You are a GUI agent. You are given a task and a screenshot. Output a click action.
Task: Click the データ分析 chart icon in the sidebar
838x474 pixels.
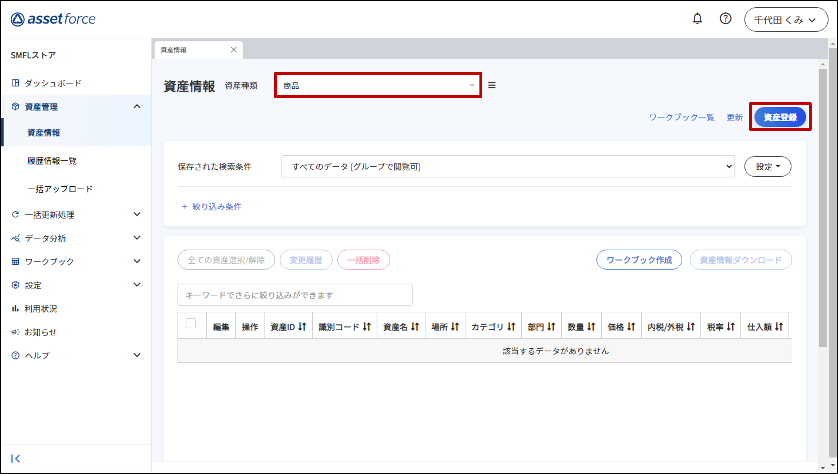pyautogui.click(x=15, y=238)
